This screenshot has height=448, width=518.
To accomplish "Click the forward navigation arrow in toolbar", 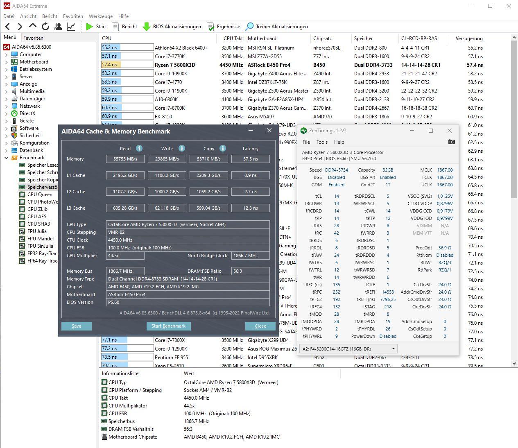I will [20, 27].
